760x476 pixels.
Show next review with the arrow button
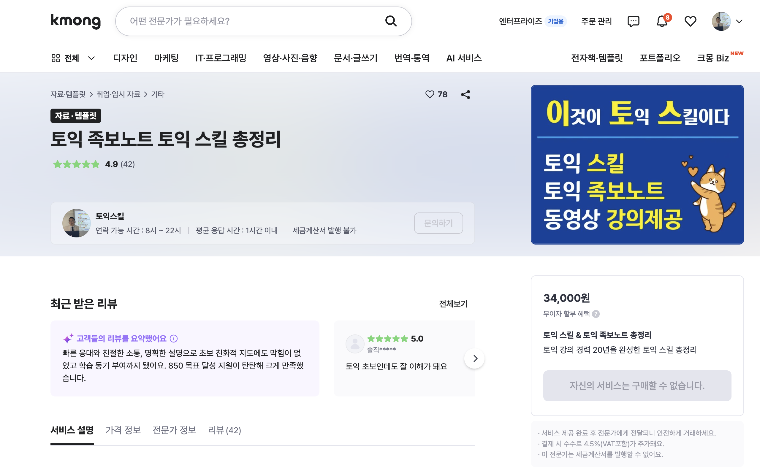(x=475, y=358)
